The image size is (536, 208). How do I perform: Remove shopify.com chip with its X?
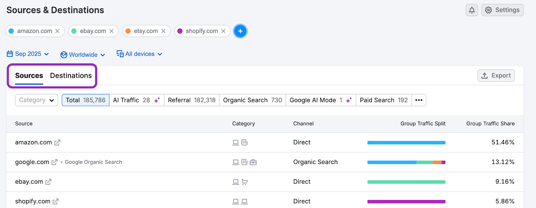click(223, 31)
